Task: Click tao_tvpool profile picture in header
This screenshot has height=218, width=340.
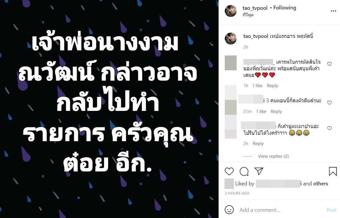Action: [x=230, y=11]
